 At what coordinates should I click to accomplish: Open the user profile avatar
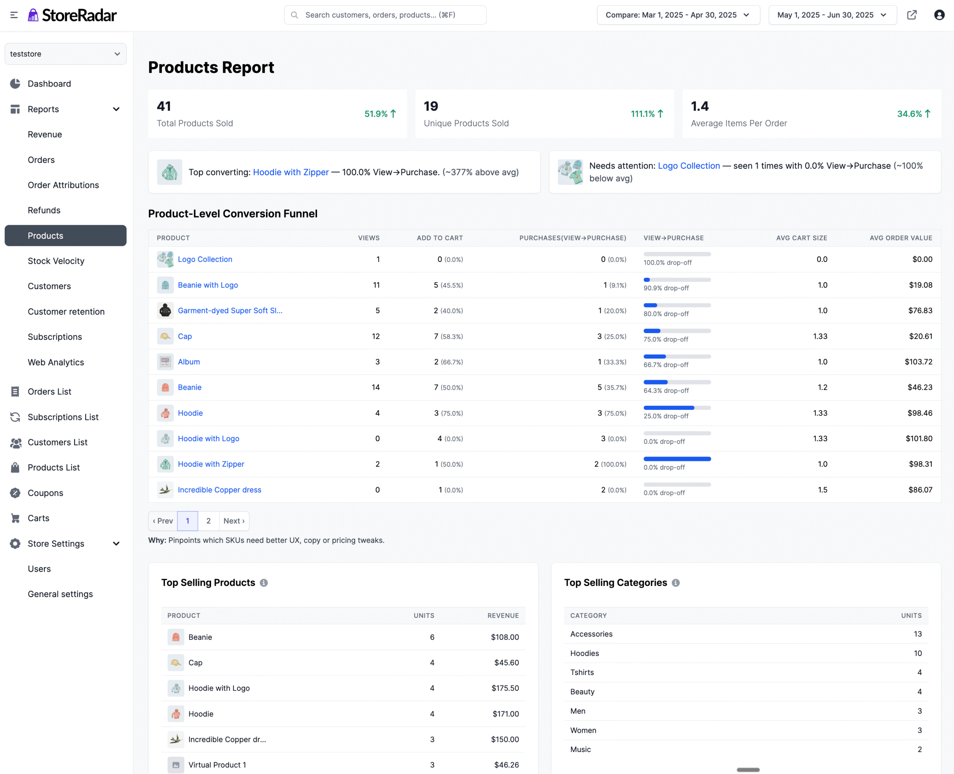[939, 15]
